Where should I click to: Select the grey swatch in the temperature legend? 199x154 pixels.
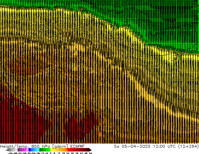tap(13, 150)
